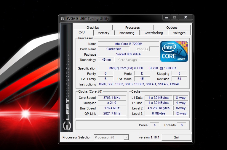Click the Package value Socket 989 rPGA
This screenshot has width=227, height=150.
128,54
